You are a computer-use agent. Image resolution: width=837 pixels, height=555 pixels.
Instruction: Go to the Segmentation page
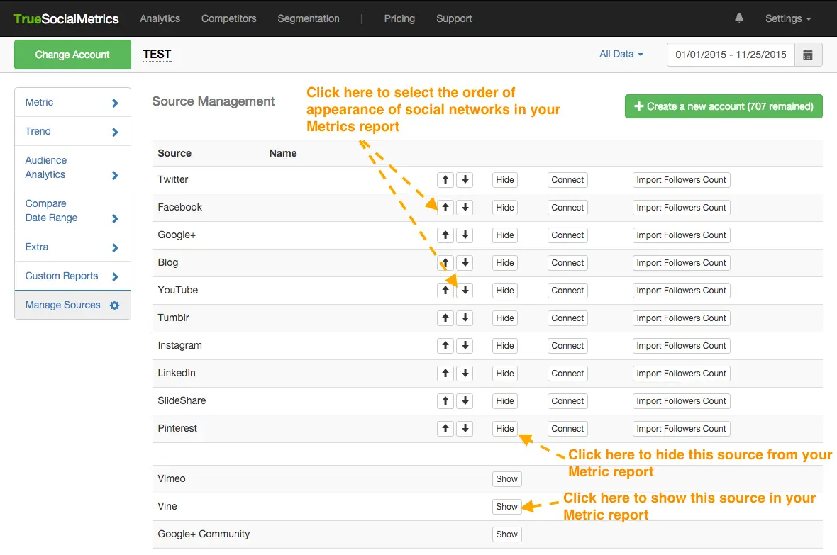click(x=308, y=18)
